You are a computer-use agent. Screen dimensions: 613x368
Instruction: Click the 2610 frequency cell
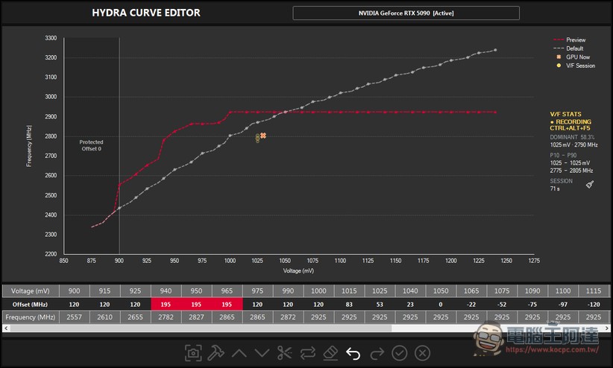pyautogui.click(x=104, y=317)
